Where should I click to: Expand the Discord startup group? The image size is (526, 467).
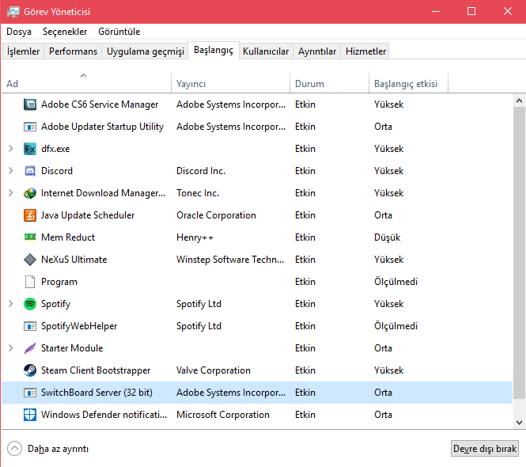(x=10, y=171)
